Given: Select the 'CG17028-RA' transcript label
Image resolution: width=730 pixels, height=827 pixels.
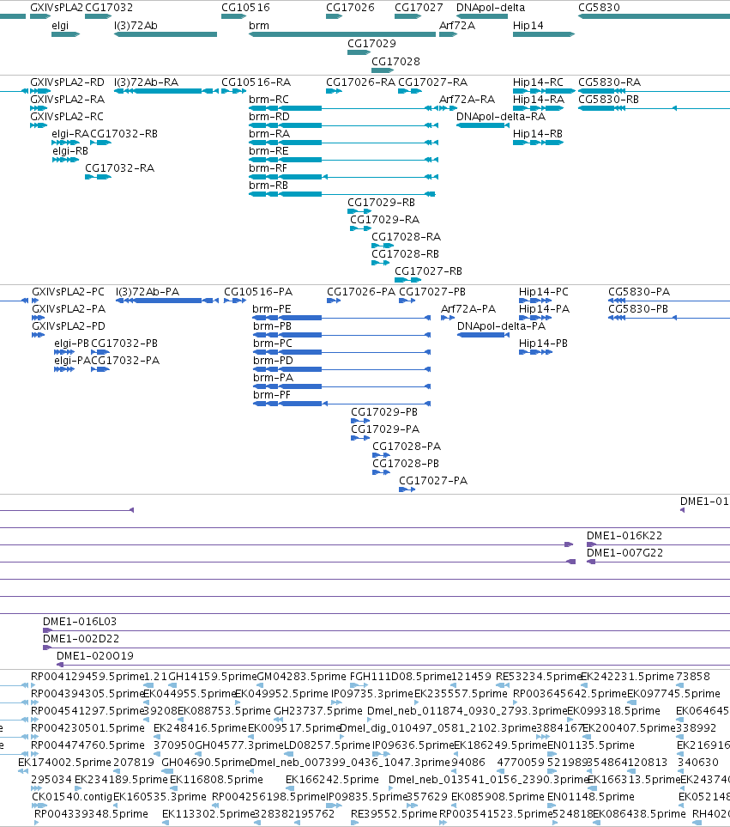Looking at the screenshot, I should pyautogui.click(x=406, y=237).
